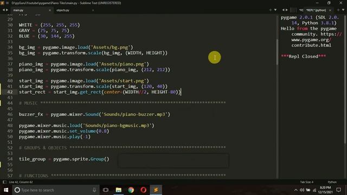Image resolution: width=347 pixels, height=195 pixels.
Task: Select the *REPL* [python] tab
Action: [x=316, y=10]
